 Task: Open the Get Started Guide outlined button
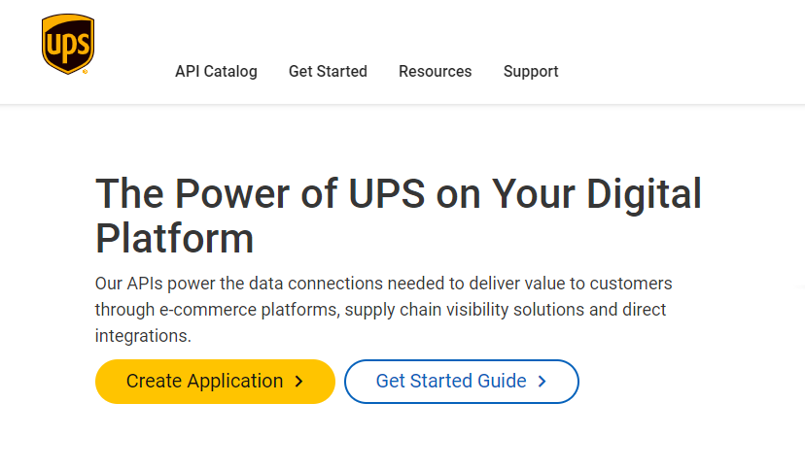tap(462, 382)
